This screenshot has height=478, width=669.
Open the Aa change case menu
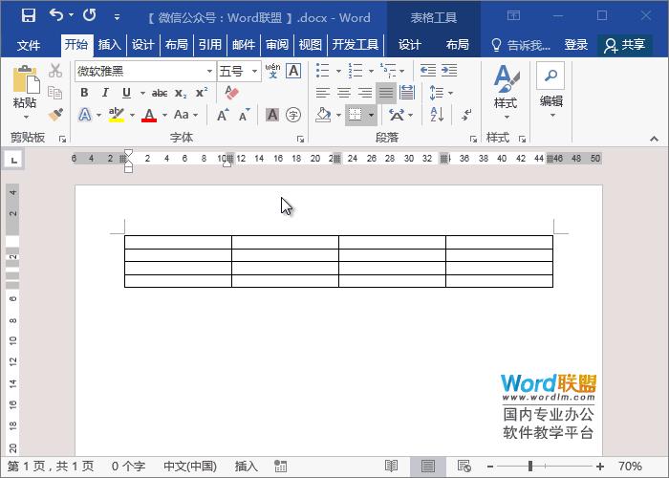186,115
